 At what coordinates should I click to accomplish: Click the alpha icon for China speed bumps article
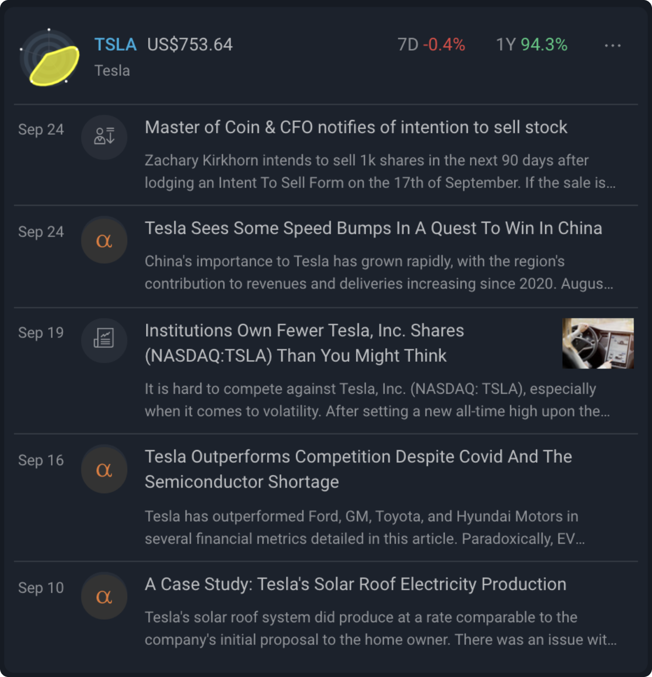104,241
